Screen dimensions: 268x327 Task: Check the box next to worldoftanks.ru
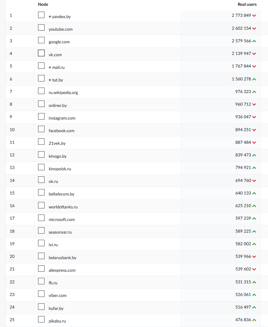(x=41, y=205)
